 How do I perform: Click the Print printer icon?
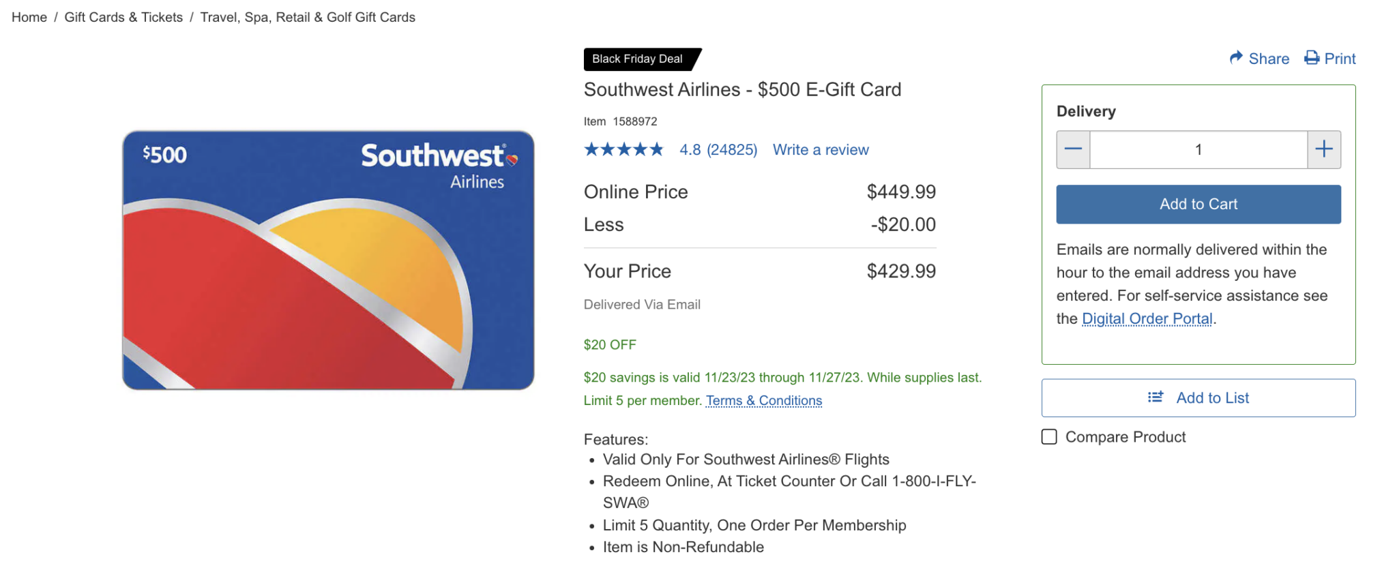pyautogui.click(x=1312, y=58)
